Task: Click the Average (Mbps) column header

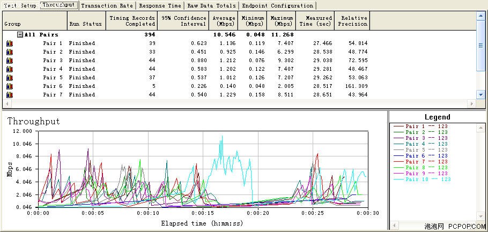Action: [224, 21]
